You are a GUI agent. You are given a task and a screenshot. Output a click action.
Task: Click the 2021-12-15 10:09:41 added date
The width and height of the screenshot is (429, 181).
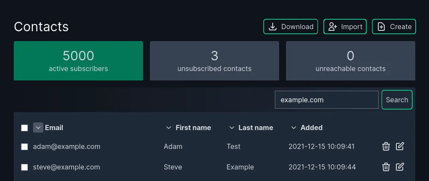[322, 147]
